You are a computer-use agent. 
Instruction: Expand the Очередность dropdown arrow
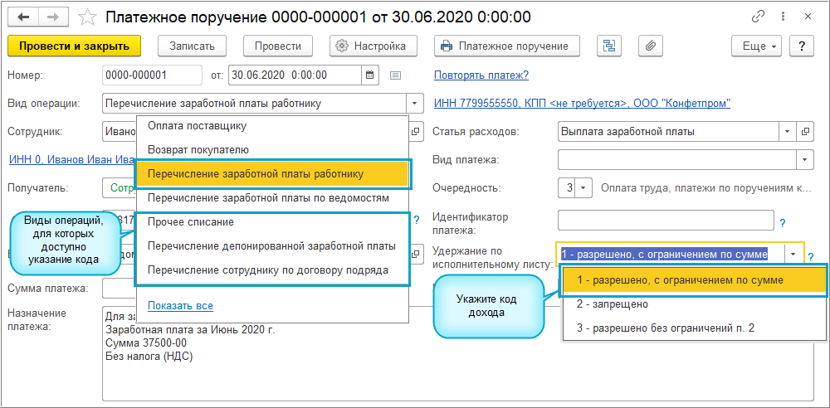pos(583,188)
